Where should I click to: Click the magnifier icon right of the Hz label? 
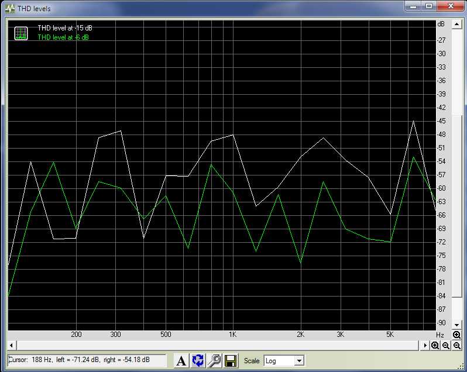[x=456, y=335]
